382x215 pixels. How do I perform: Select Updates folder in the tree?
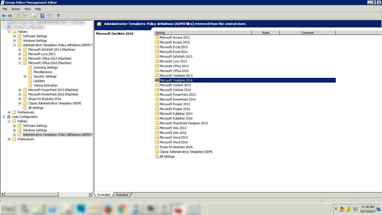point(39,81)
